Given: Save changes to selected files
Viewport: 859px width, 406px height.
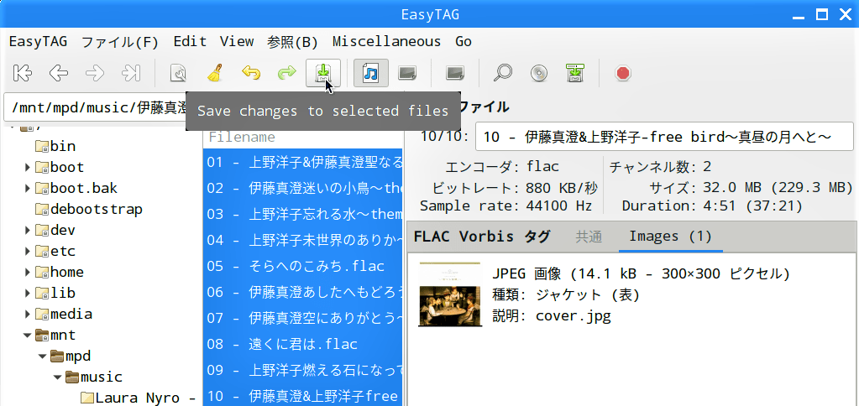Looking at the screenshot, I should point(323,73).
